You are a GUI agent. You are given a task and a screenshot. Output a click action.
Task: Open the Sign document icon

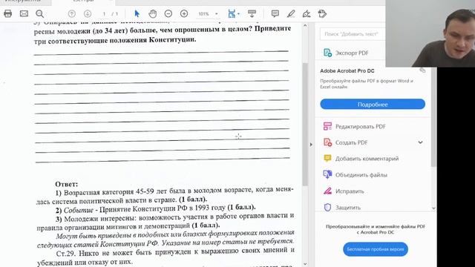[307, 13]
